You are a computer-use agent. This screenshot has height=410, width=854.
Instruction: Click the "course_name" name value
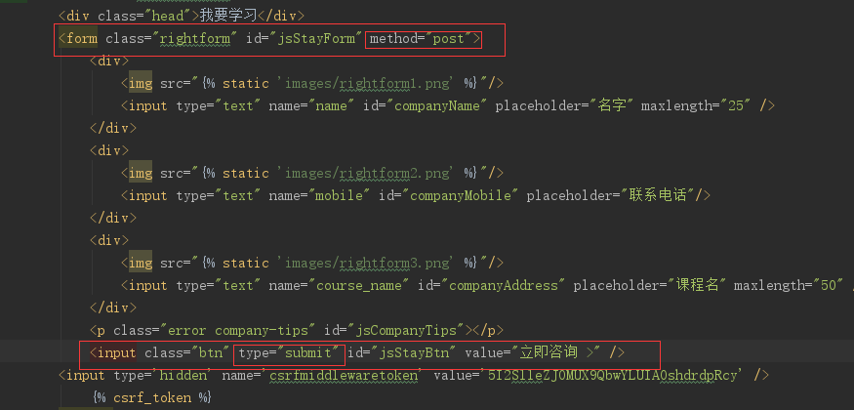[358, 285]
